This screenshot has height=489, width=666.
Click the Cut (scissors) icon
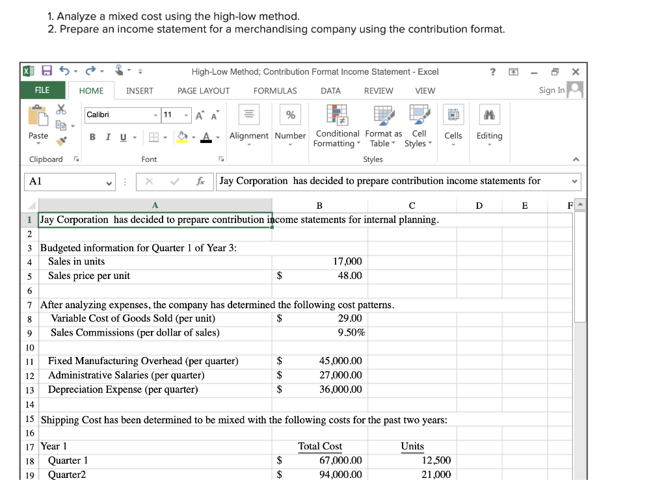point(60,110)
